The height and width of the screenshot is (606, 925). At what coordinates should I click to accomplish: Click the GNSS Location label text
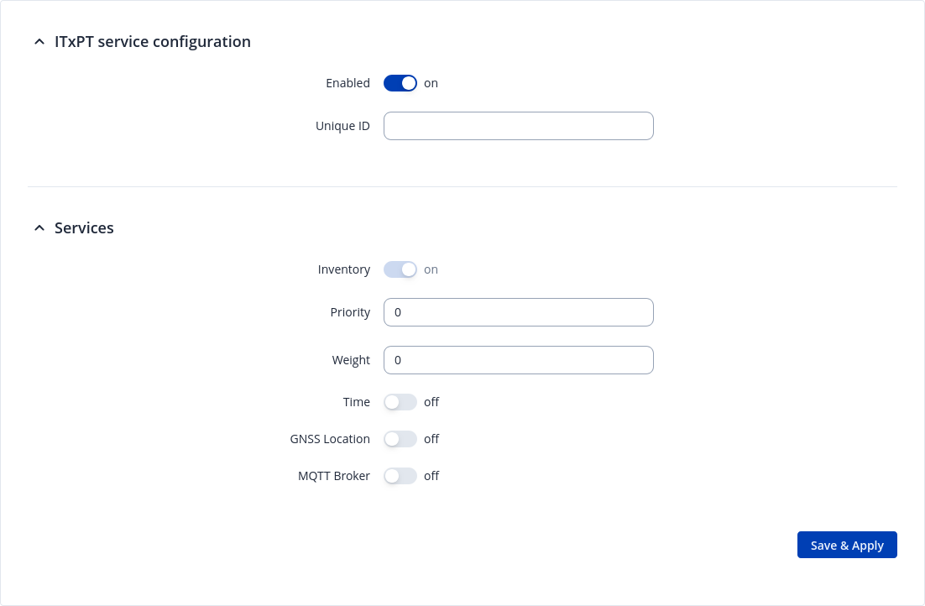tap(328, 439)
